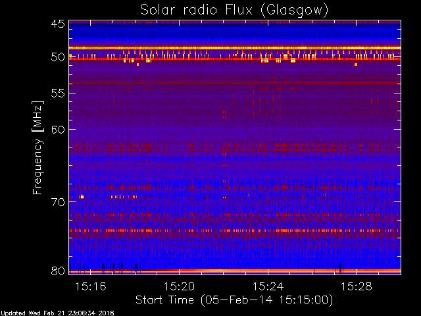Viewport: 421px width, 316px height.
Task: Click the 'Frequency [MHz]' axis title
Action: click(38, 147)
